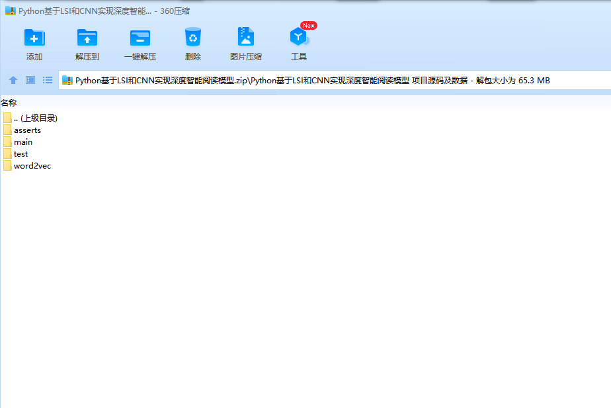Screen dimensions: 611x408
Task: Open the 工具 (Tools) icon
Action: coord(299,37)
